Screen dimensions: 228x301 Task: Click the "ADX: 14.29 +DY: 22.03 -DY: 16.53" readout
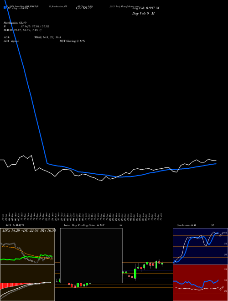(x=29, y=230)
